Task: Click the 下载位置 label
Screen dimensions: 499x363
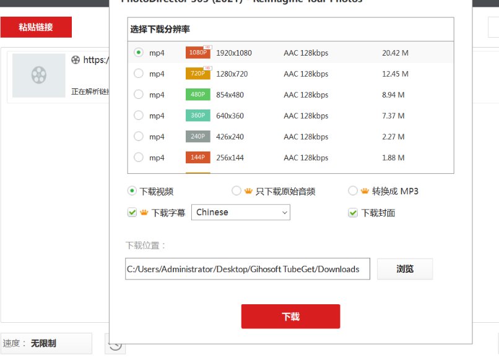Action: 145,246
